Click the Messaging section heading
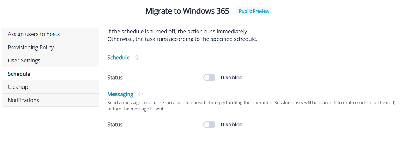 [120, 94]
